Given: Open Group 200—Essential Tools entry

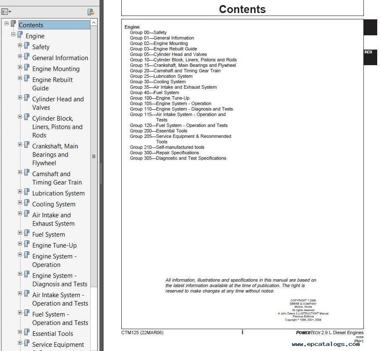Looking at the screenshot, I should (159, 131).
